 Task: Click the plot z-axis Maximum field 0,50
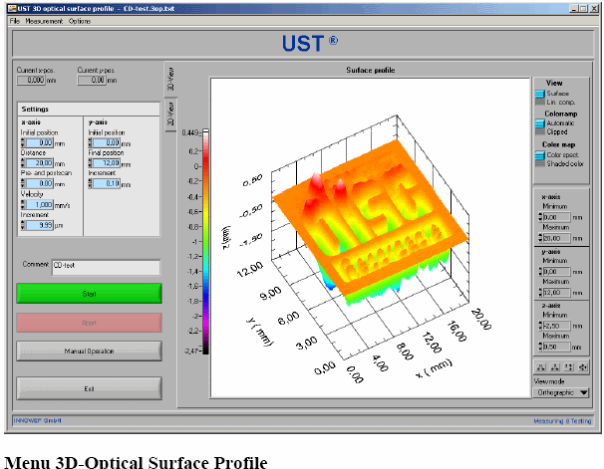tap(556, 347)
